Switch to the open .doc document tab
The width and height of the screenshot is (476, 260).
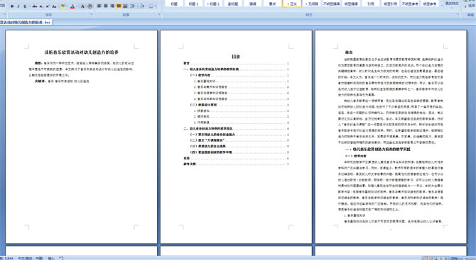[x=26, y=23]
